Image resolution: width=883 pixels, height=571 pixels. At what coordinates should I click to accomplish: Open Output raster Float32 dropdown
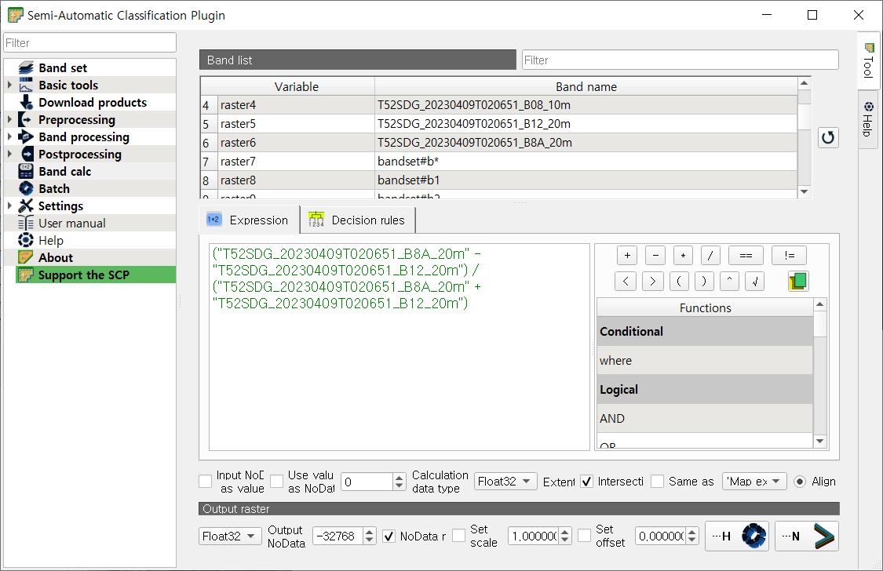(x=230, y=536)
